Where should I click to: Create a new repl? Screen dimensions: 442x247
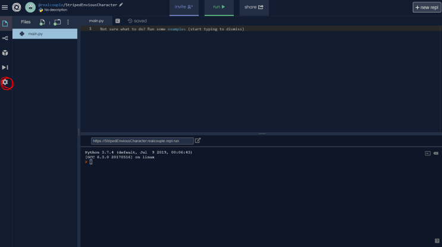point(427,7)
